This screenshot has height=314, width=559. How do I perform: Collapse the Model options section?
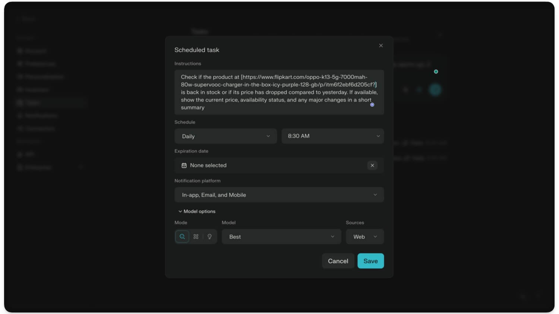click(x=197, y=211)
